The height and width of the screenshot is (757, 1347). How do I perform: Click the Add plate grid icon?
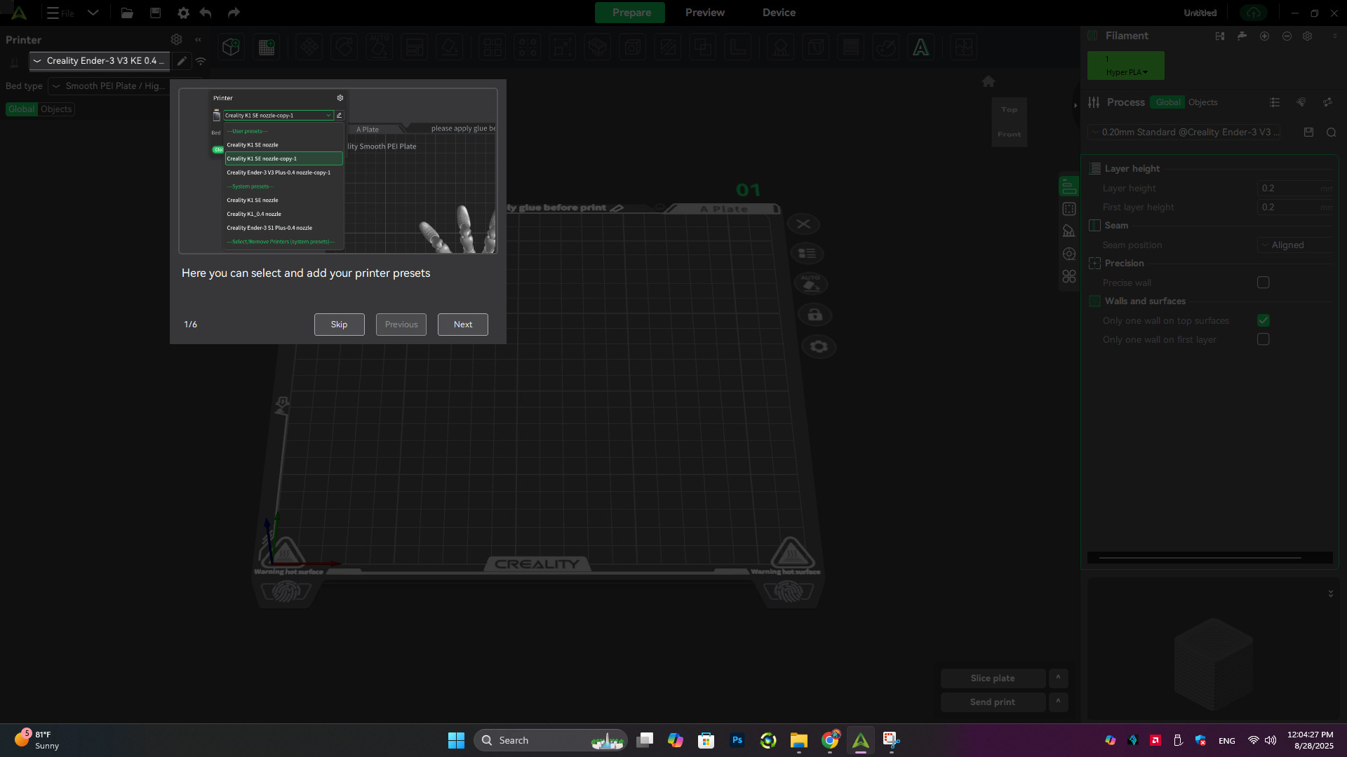(x=267, y=47)
